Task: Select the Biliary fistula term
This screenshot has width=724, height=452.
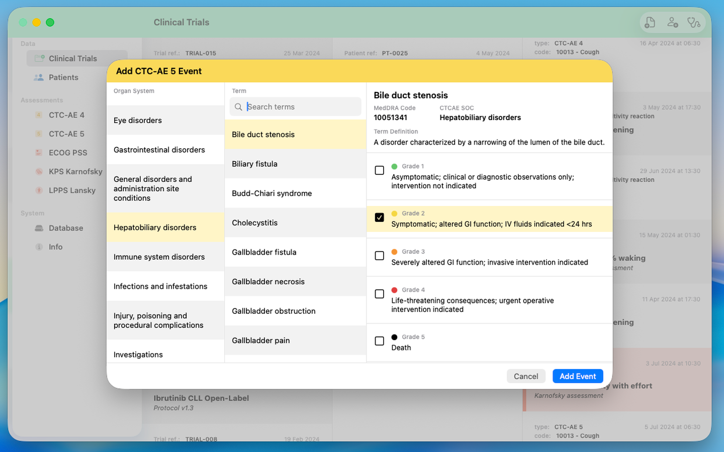Action: pyautogui.click(x=295, y=164)
